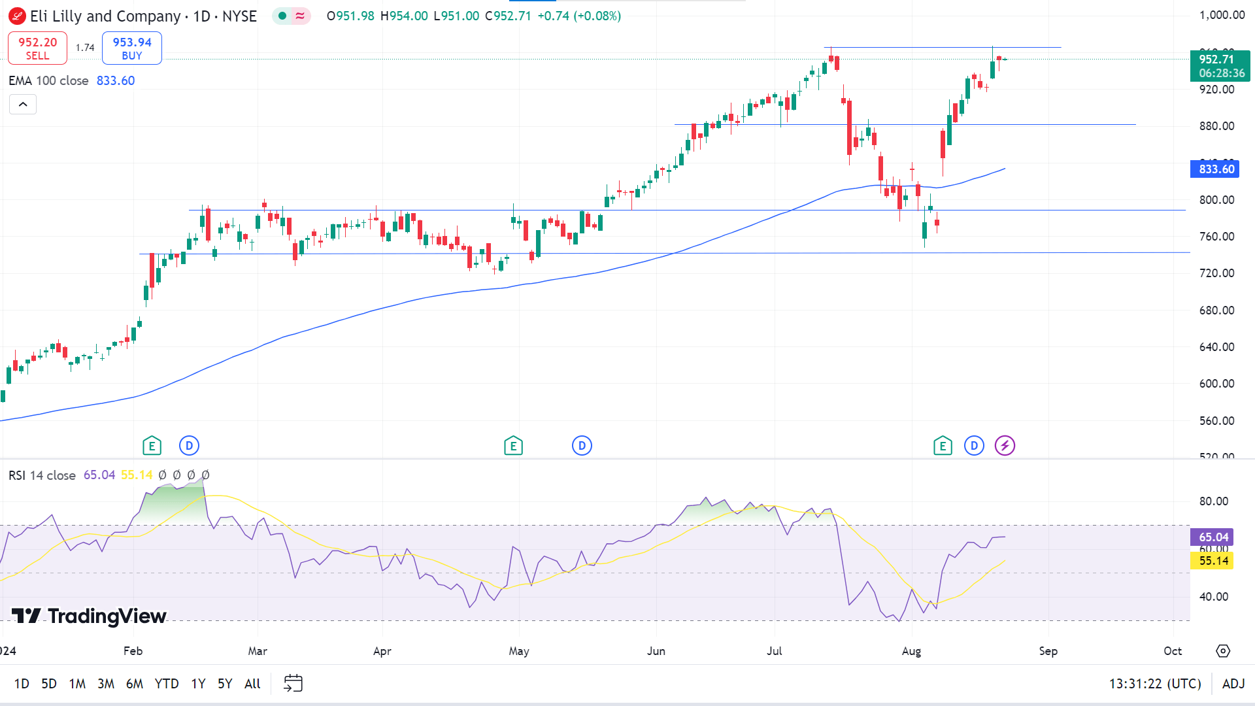Toggle the ADJ adjusted data button
The height and width of the screenshot is (706, 1255).
click(x=1233, y=684)
